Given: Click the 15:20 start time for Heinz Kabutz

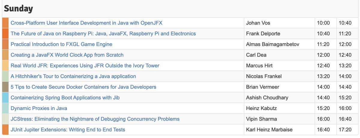Looking at the screenshot, I should [323, 108].
